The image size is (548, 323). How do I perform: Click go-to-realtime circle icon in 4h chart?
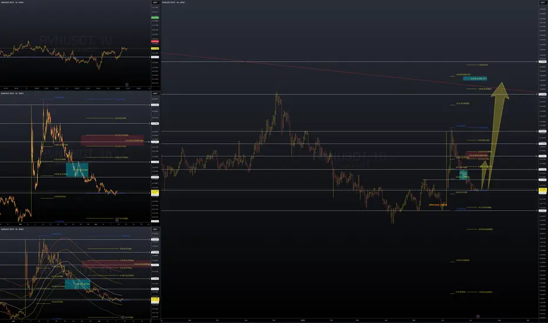click(123, 317)
